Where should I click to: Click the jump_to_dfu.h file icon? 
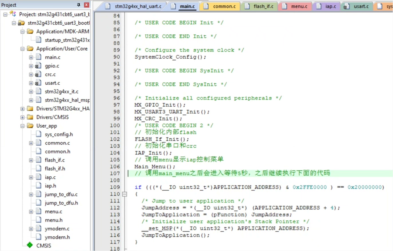[x=39, y=203]
